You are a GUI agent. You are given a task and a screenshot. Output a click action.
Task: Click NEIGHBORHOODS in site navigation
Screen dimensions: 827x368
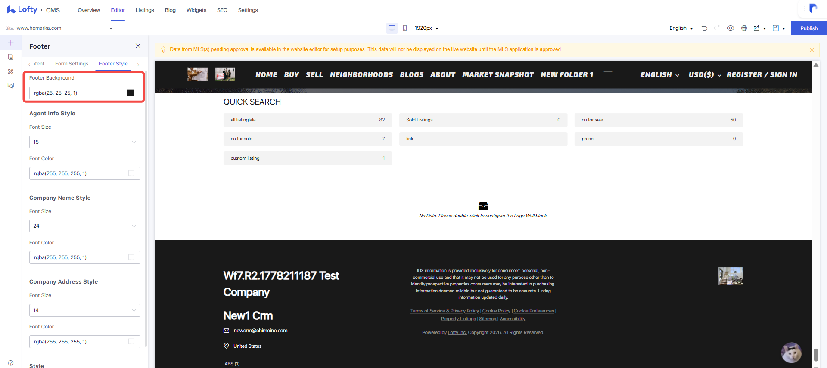pos(361,74)
